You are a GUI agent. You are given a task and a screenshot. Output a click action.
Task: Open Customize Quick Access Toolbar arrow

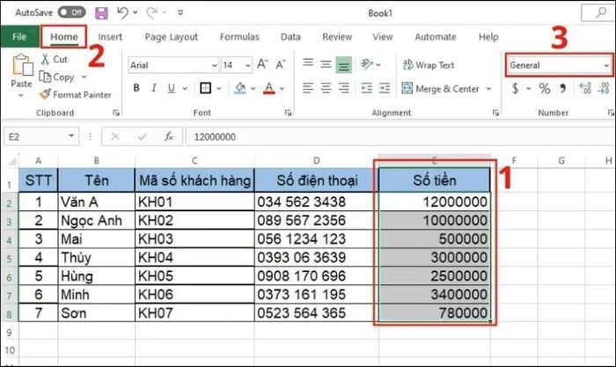180,13
